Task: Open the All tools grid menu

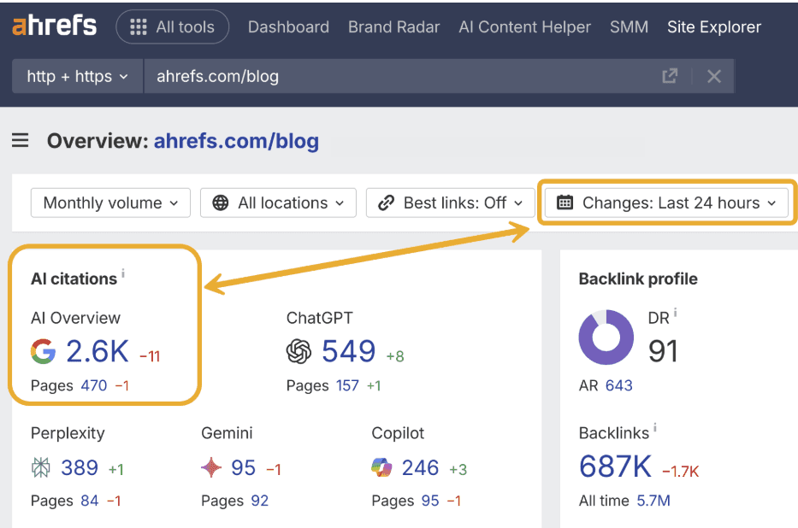Action: [173, 27]
